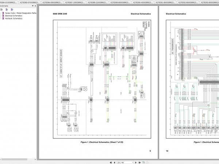Click bookmark icon beside Series Code entry

pos(3,13)
